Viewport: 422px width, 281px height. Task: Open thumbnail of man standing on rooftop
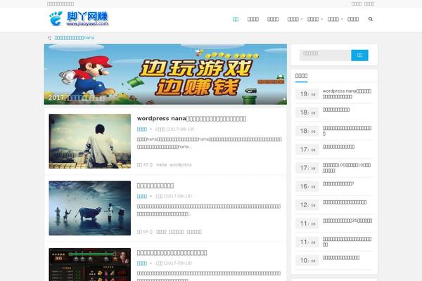point(90,141)
